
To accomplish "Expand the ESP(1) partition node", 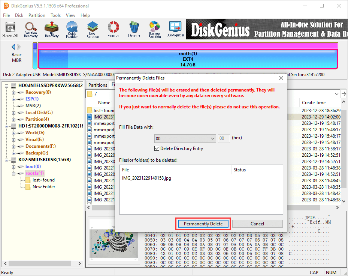I will (x=13, y=99).
